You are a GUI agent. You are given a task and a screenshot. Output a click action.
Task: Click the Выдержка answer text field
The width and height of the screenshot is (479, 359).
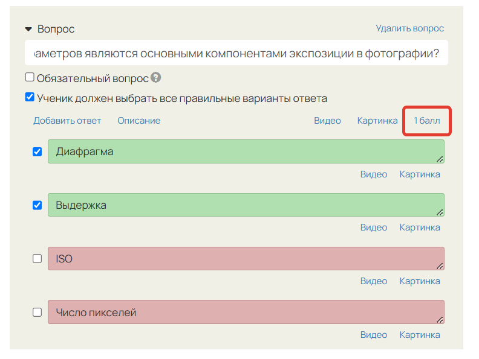click(246, 205)
